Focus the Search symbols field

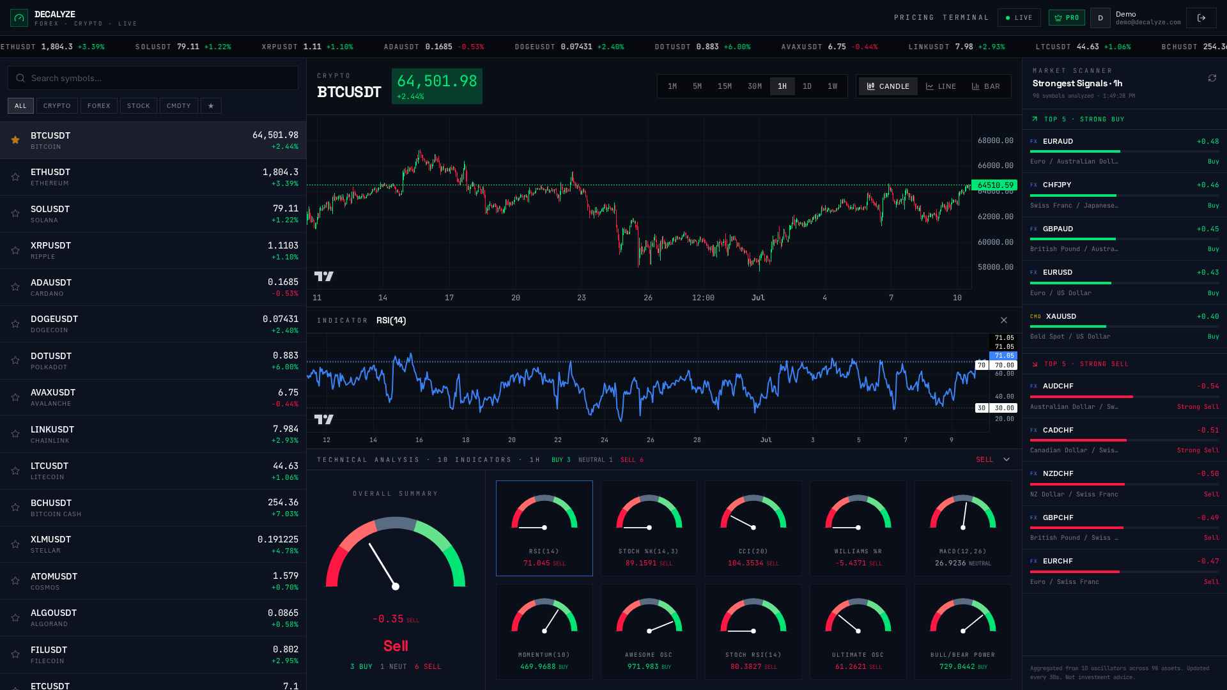pos(153,78)
